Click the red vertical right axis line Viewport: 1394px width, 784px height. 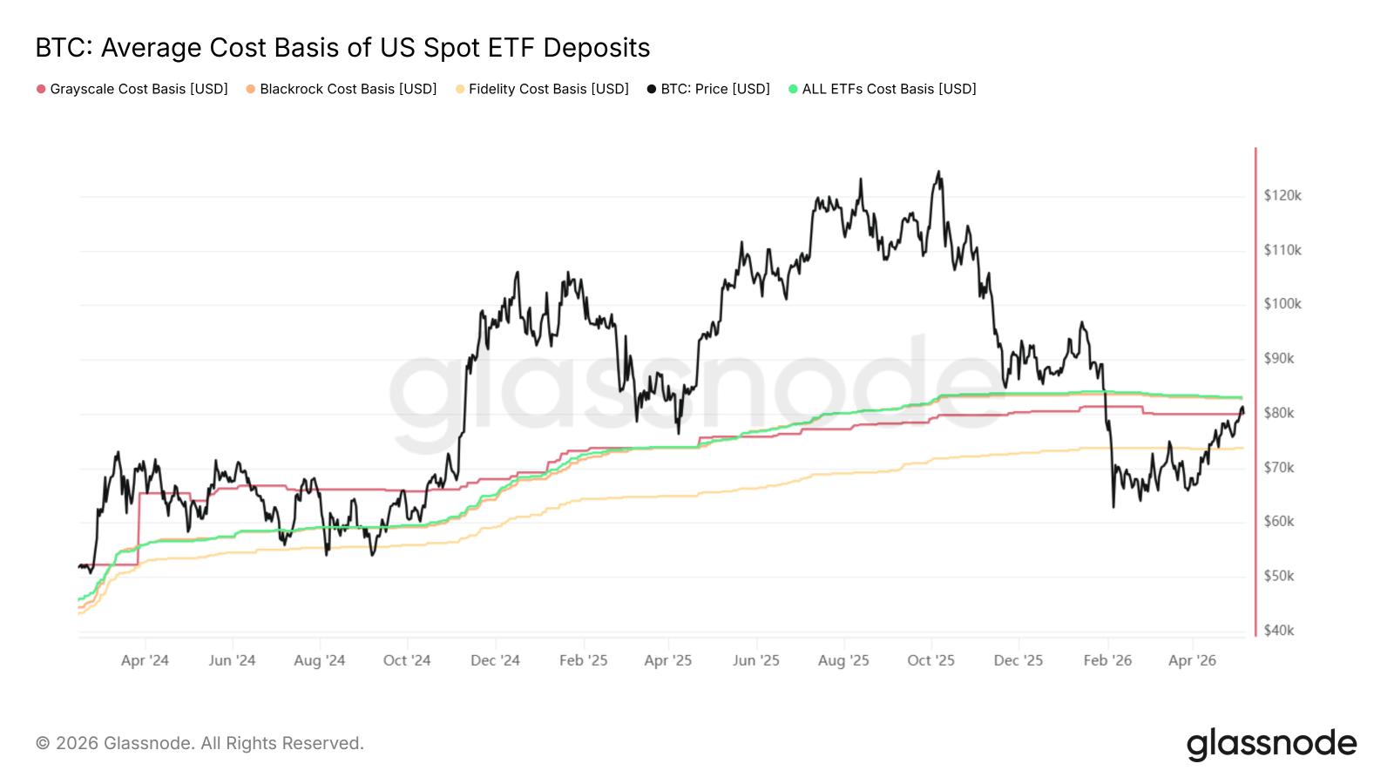(1255, 392)
